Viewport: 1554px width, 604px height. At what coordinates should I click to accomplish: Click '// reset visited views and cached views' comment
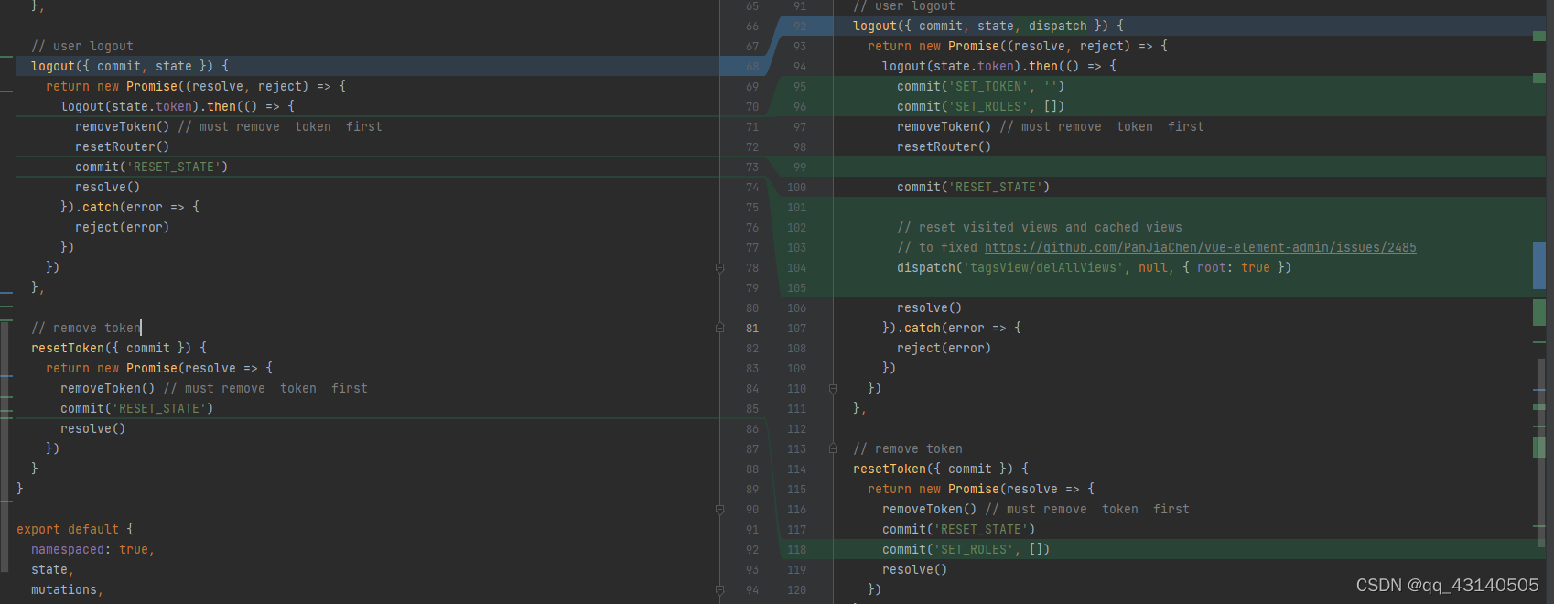point(1040,227)
